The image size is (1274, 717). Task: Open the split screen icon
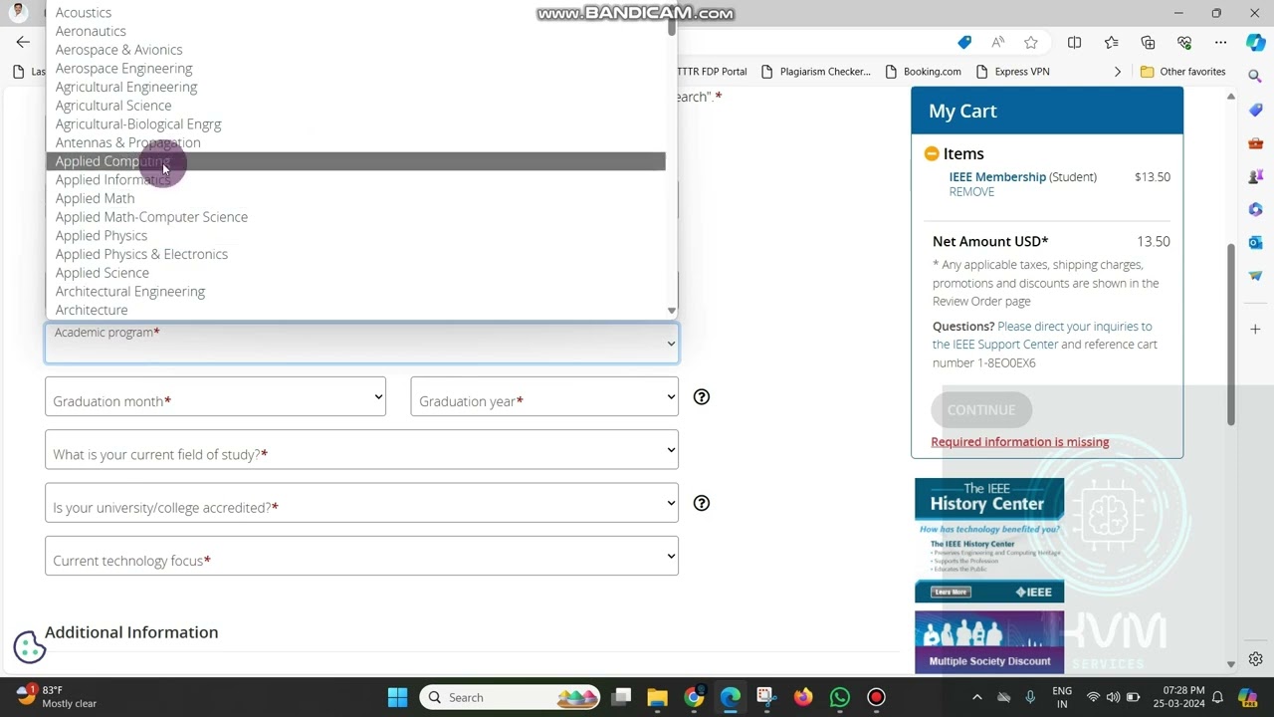1074,43
